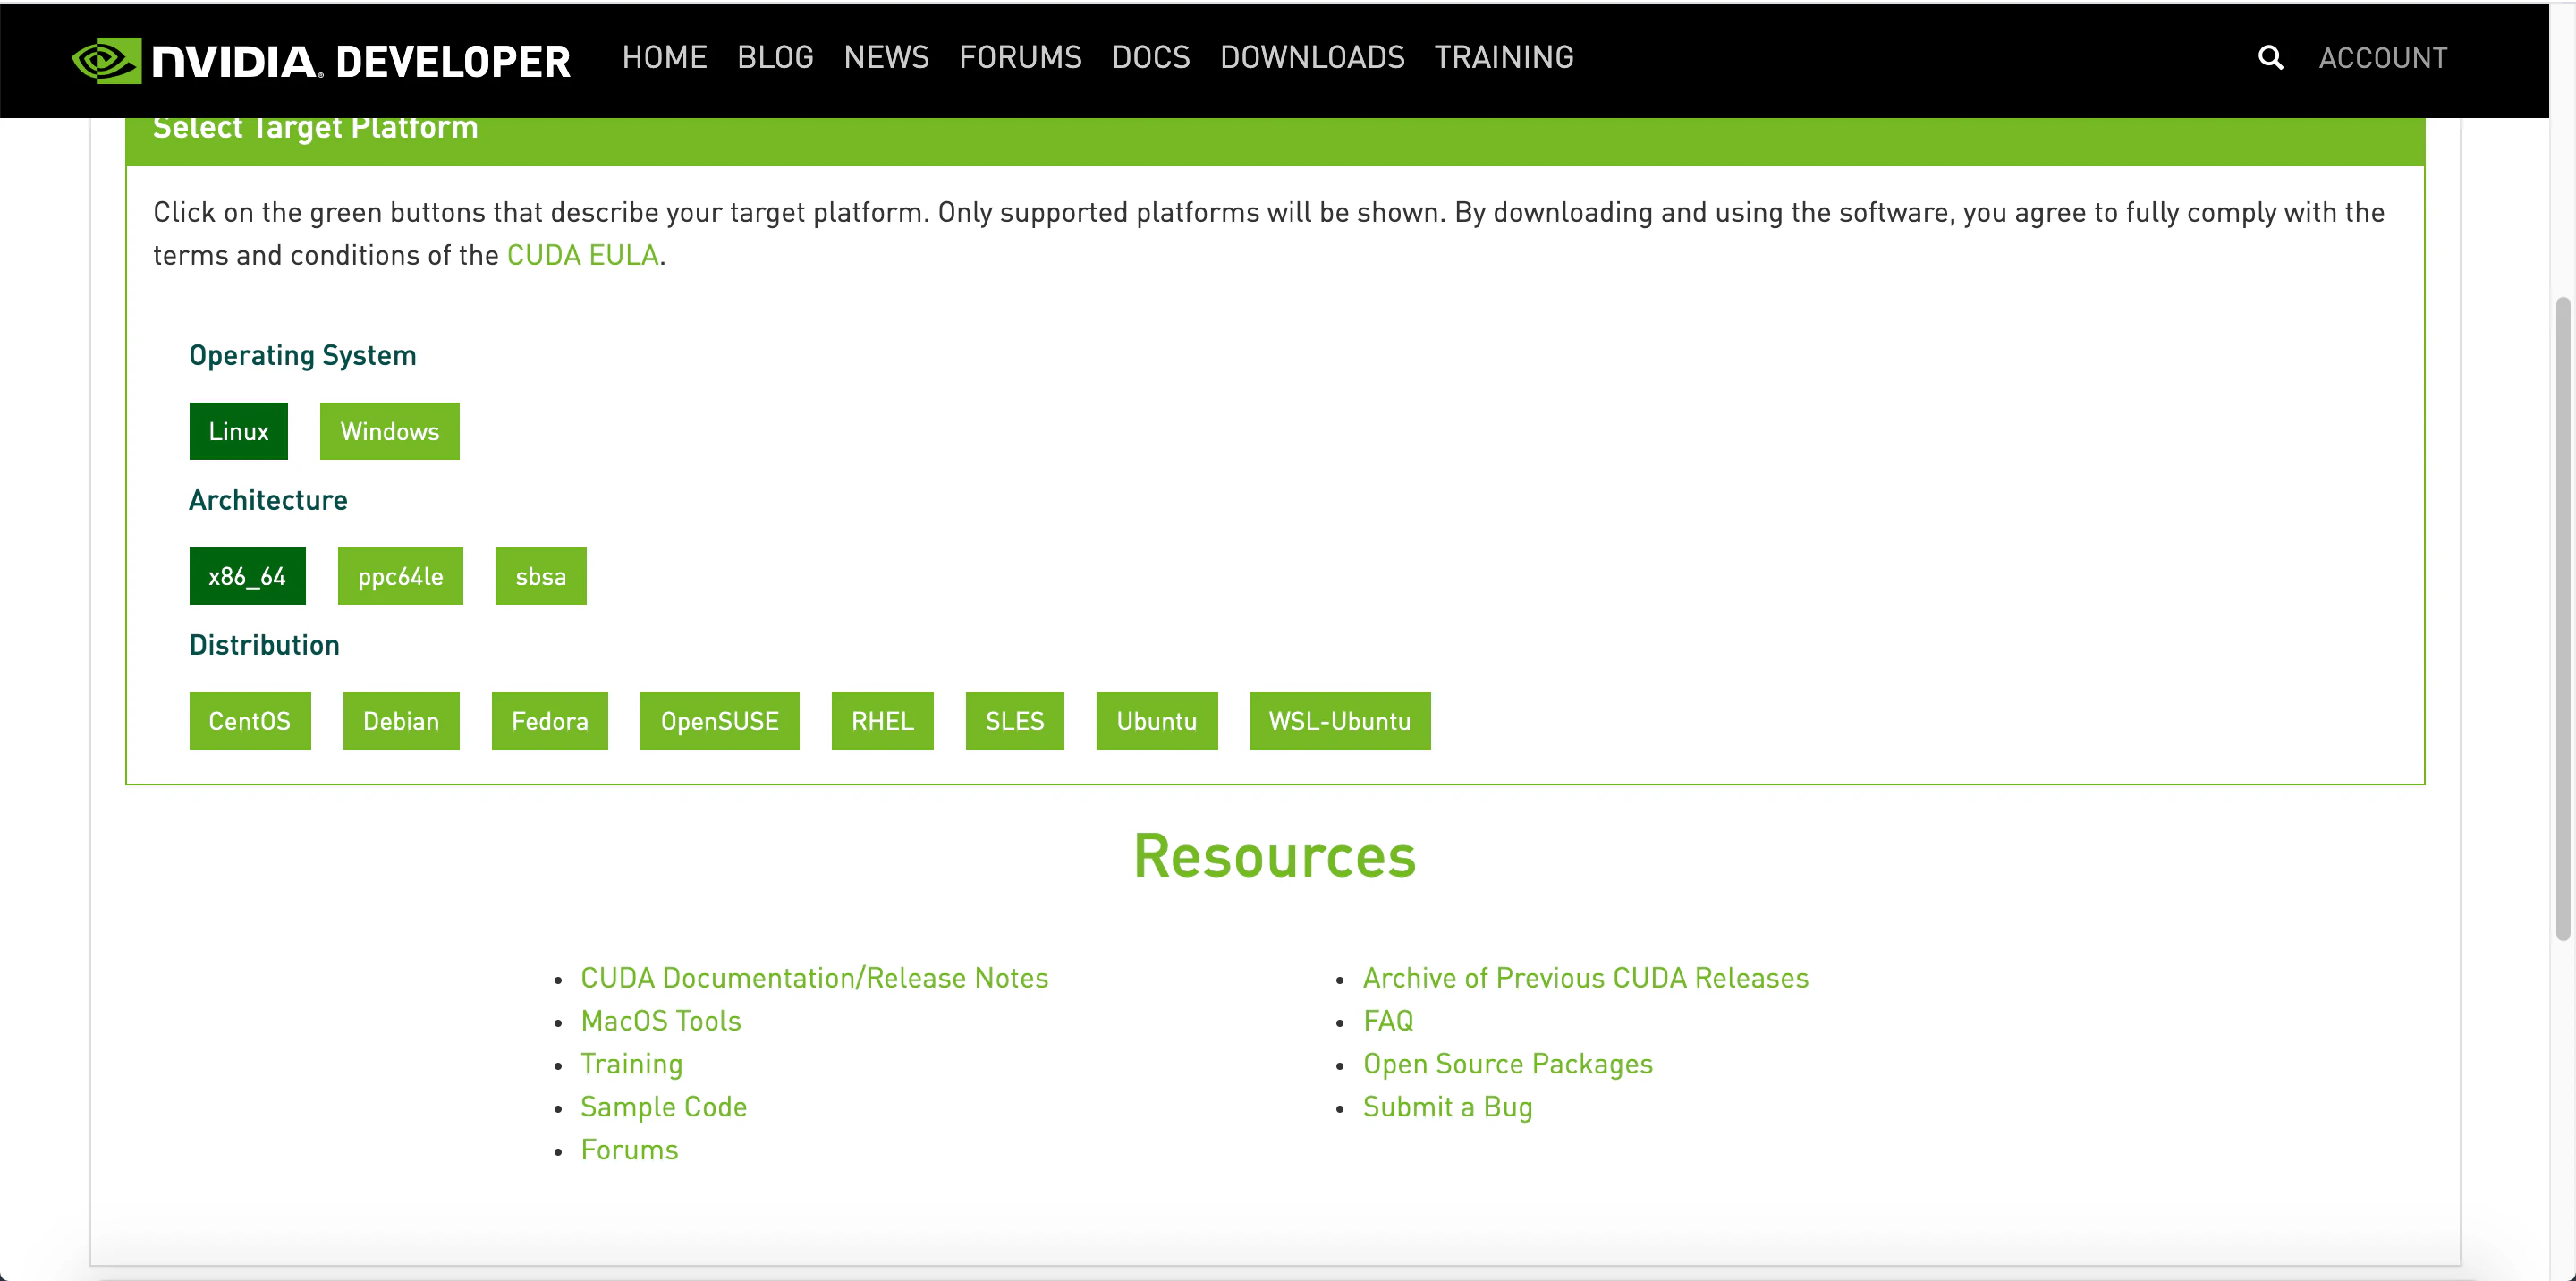Select WSL-Ubuntu distribution button

1339,721
